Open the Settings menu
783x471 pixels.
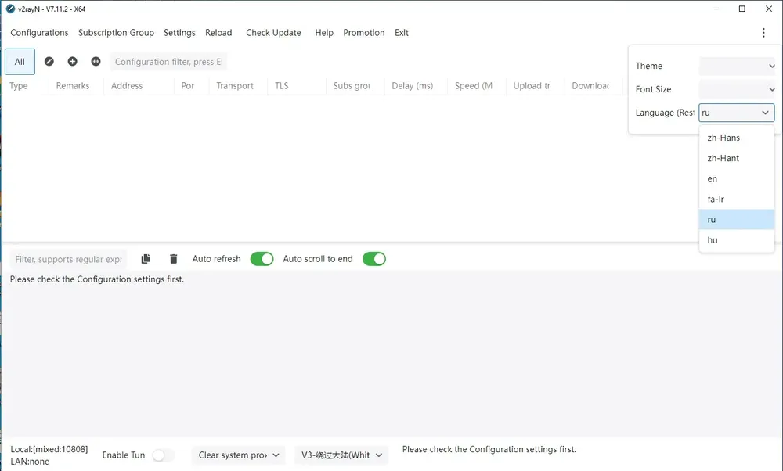point(179,32)
